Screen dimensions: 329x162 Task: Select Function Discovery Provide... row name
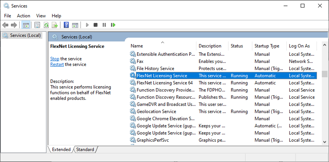[166, 90]
